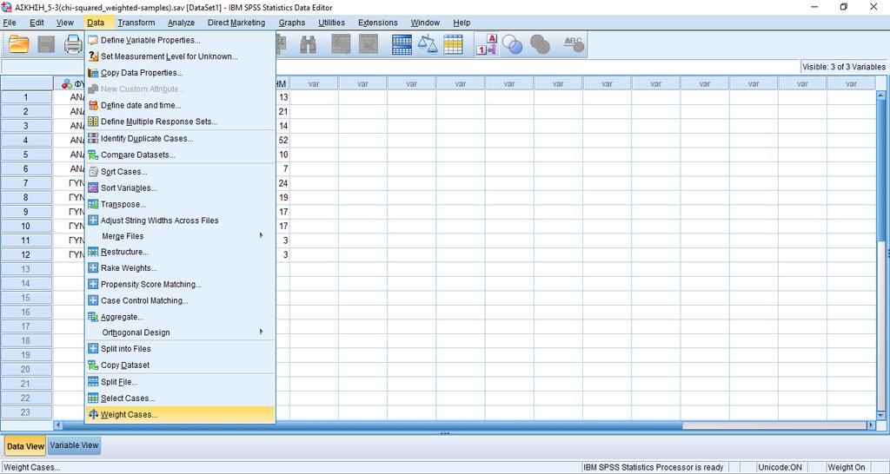This screenshot has width=890, height=474.
Task: Select Copy Data Properties menu entry
Action: pos(180,73)
